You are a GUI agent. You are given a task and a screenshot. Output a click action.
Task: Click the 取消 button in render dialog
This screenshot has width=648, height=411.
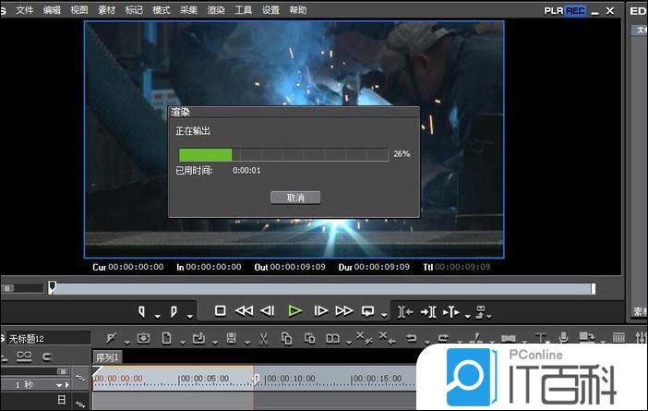point(295,198)
